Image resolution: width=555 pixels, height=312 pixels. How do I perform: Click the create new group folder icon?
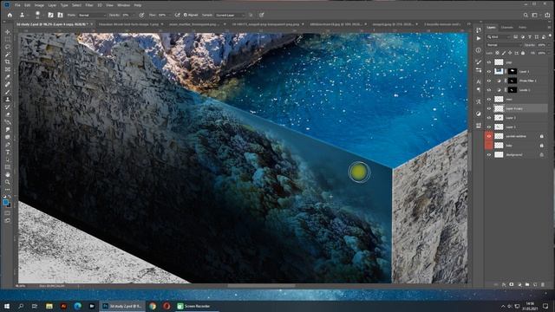click(527, 284)
